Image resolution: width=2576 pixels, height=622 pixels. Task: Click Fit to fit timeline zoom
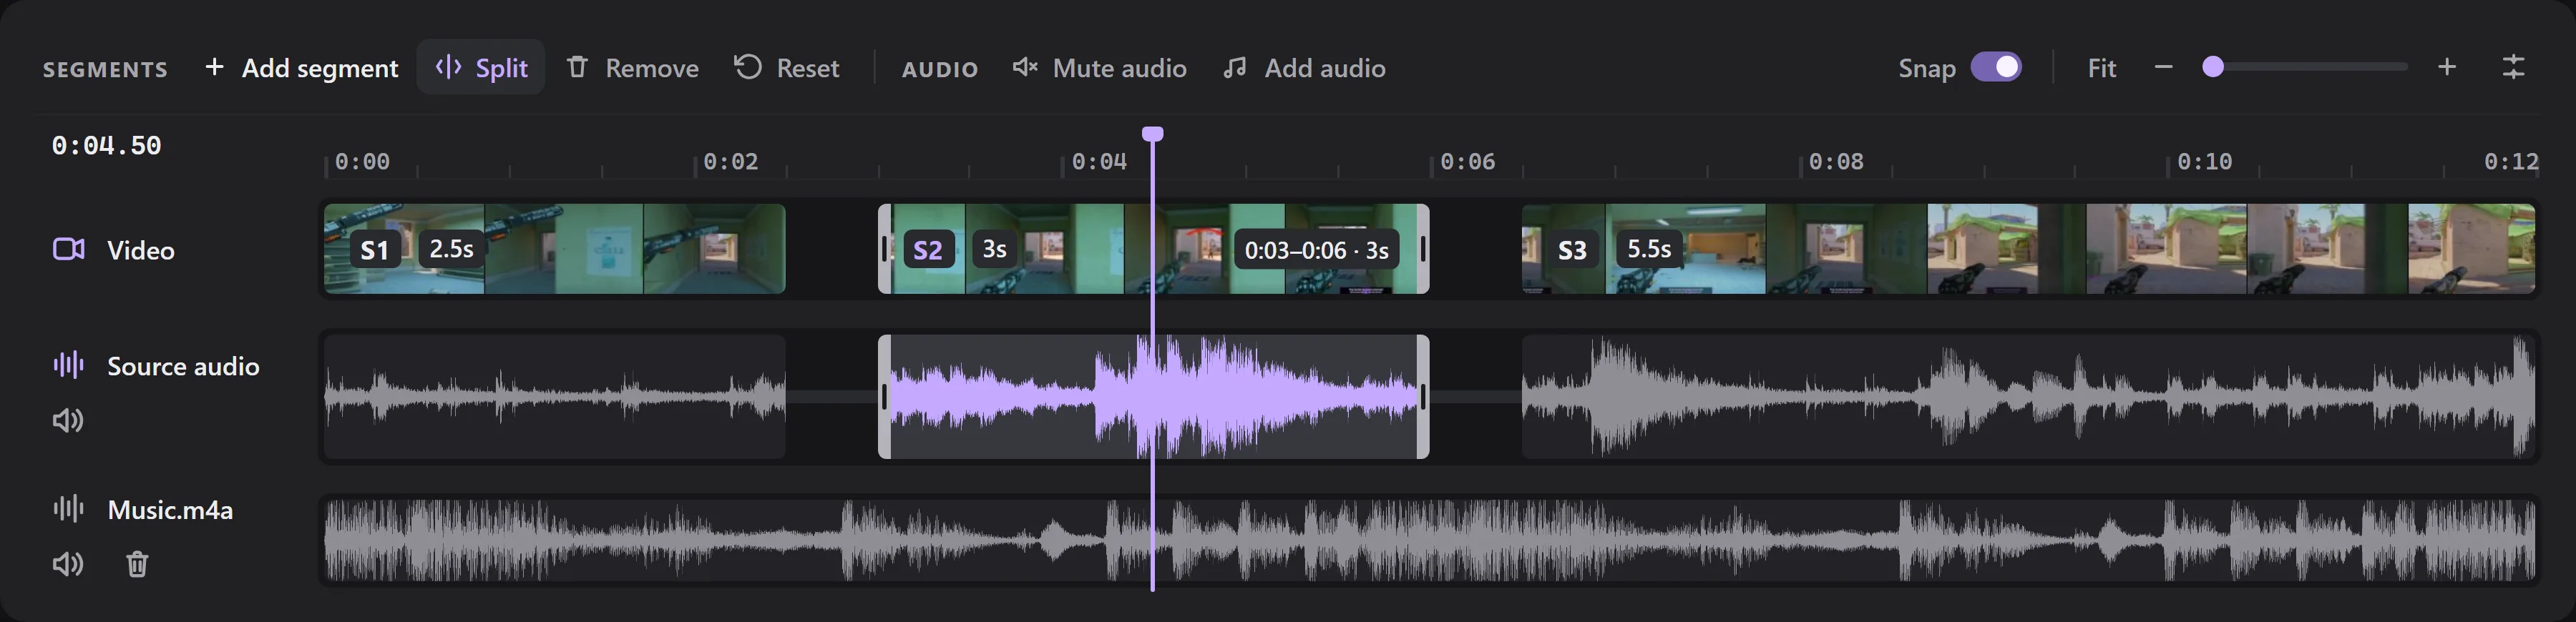coord(2101,68)
